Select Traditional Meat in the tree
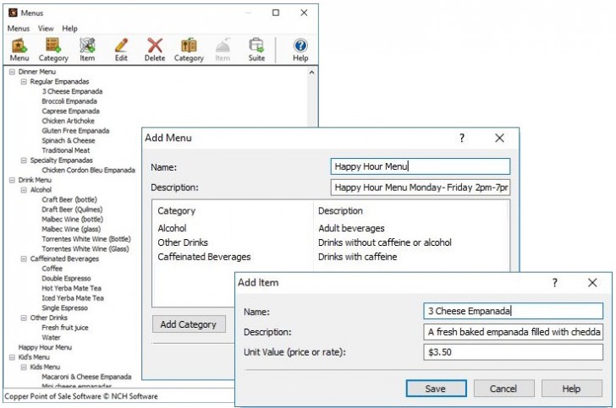Image resolution: width=616 pixels, height=408 pixels. click(x=66, y=150)
